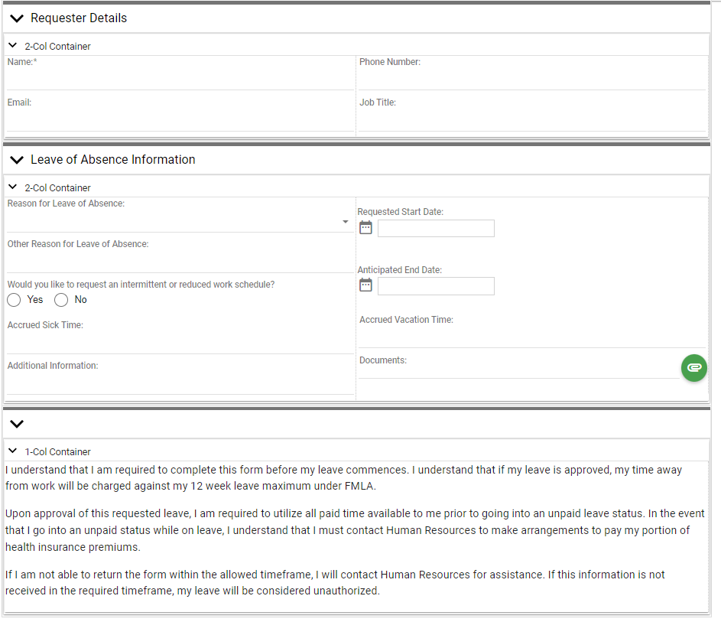Click the Phone Number input field

[x=531, y=80]
